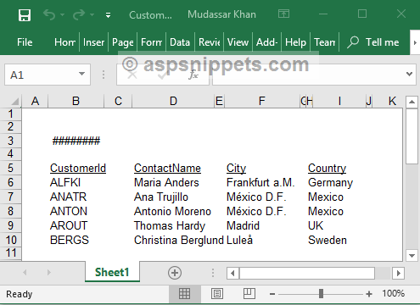Open the Help ribbon tab
The width and height of the screenshot is (420, 305).
[295, 42]
